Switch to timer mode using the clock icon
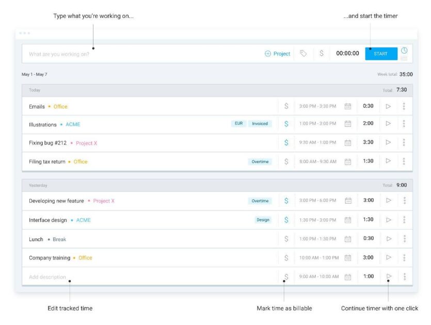This screenshot has height=325, width=431. 405,50
